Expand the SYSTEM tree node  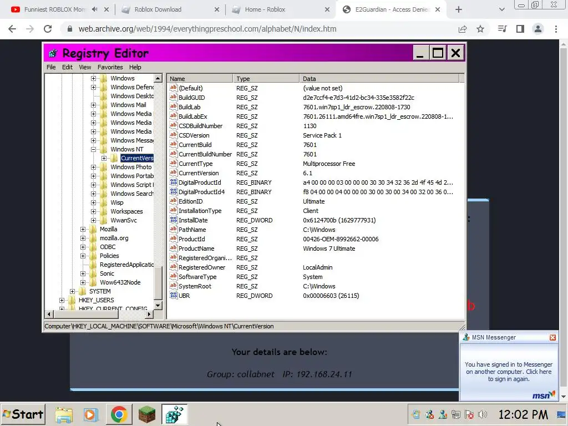(x=73, y=291)
